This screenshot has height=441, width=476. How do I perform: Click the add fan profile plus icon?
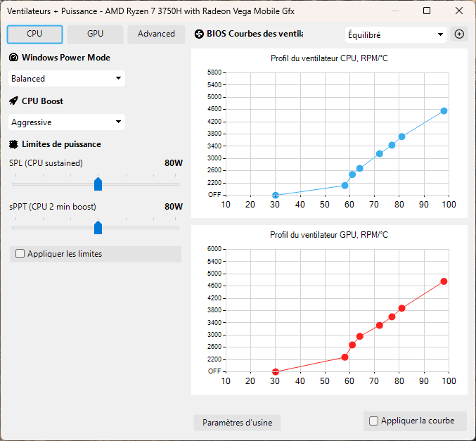(x=458, y=34)
